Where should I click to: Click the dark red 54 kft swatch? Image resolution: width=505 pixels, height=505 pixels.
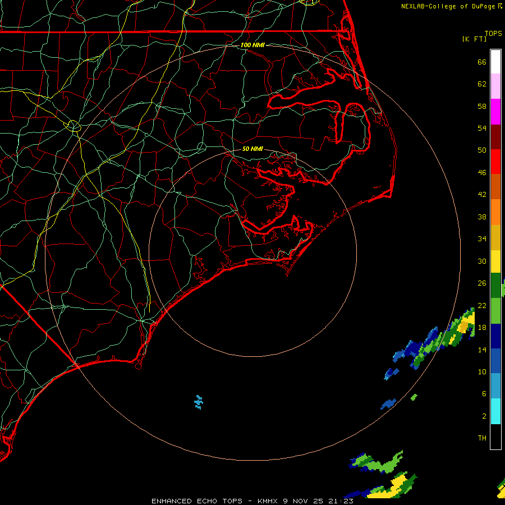point(495,136)
